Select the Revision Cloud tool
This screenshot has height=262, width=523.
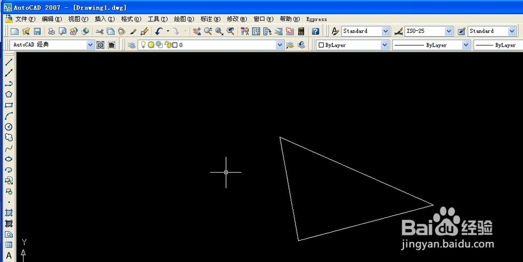[x=9, y=138]
